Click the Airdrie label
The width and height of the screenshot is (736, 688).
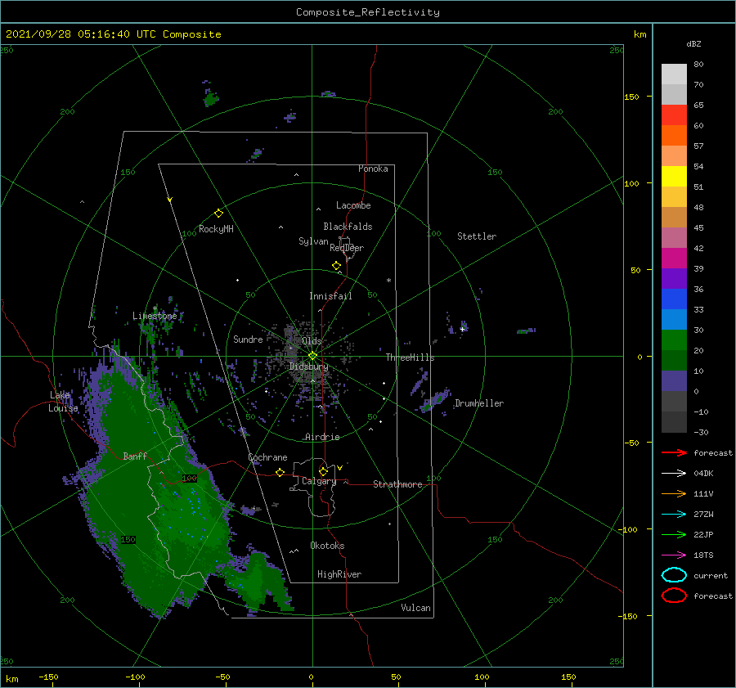point(322,437)
